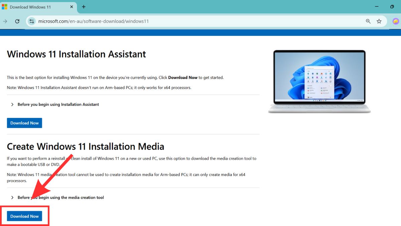Minimize the browser window

[x=376, y=7]
